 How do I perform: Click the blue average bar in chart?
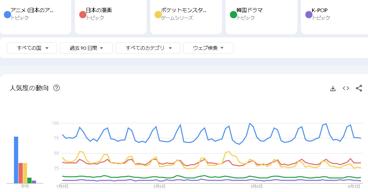click(x=16, y=160)
